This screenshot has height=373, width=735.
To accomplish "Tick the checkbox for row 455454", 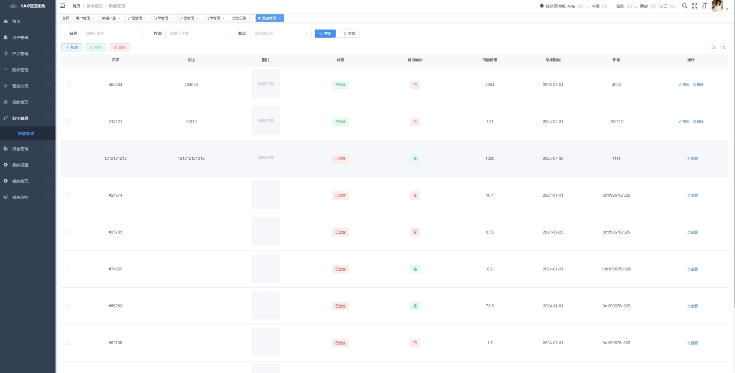I will [x=69, y=84].
